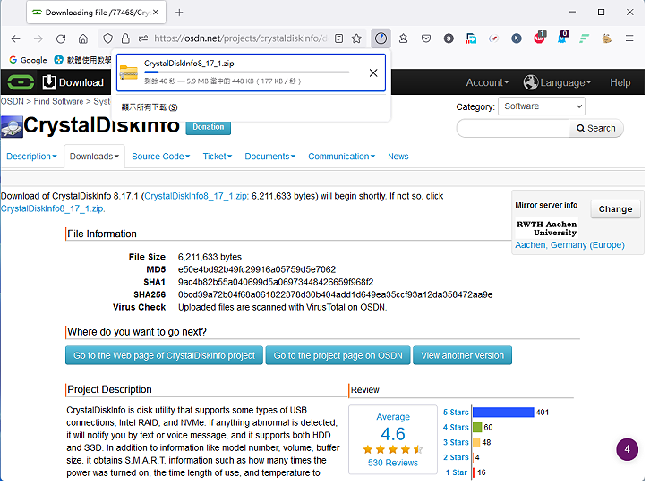Screen dimensions: 650x485
Task: Click the CrystalDiskInfo project icon
Action: 12,127
